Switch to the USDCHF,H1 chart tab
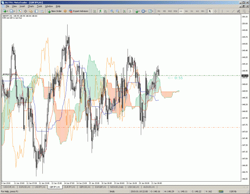250x194 pixels. tap(9, 187)
